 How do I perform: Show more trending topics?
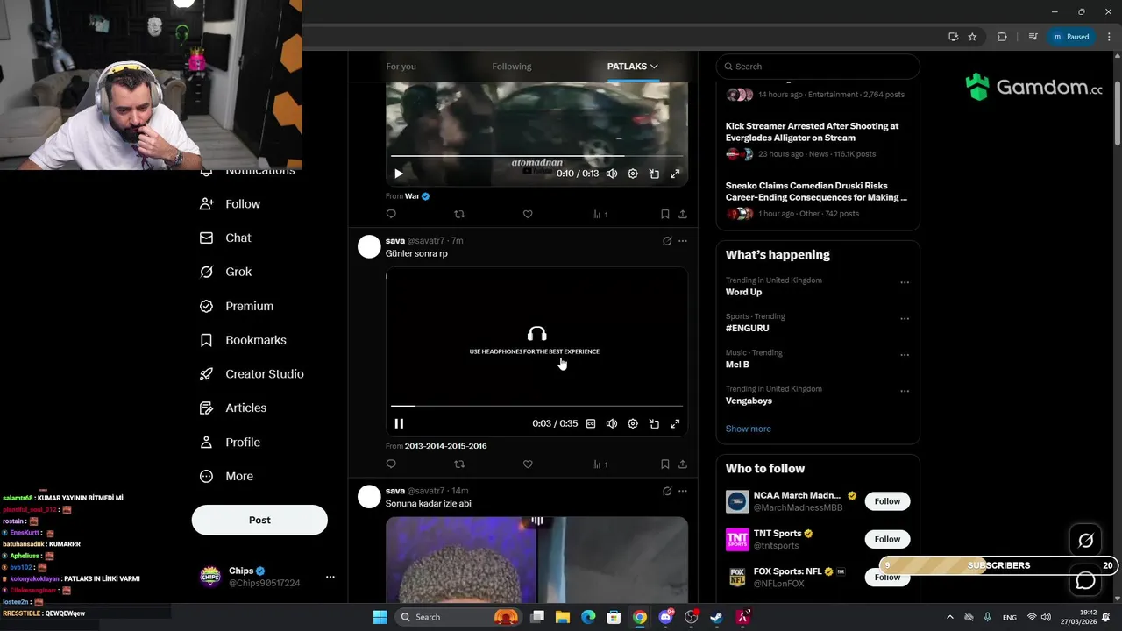(748, 429)
